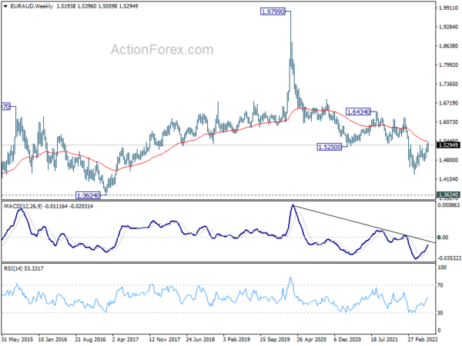Click the 1.99110 price scale value
Screen dimensions: 462x346
coord(448,8)
